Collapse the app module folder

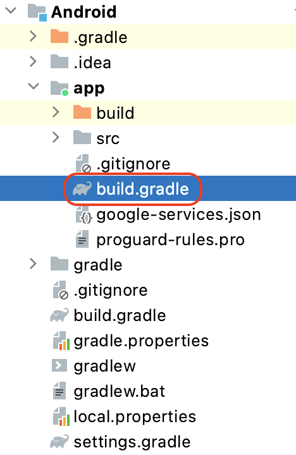click(34, 87)
